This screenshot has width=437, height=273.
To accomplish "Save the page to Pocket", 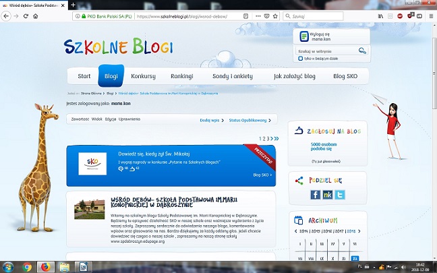I will point(266,16).
